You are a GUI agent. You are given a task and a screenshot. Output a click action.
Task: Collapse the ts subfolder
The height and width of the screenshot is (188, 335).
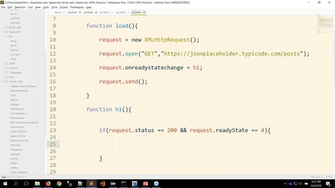pos(5,37)
